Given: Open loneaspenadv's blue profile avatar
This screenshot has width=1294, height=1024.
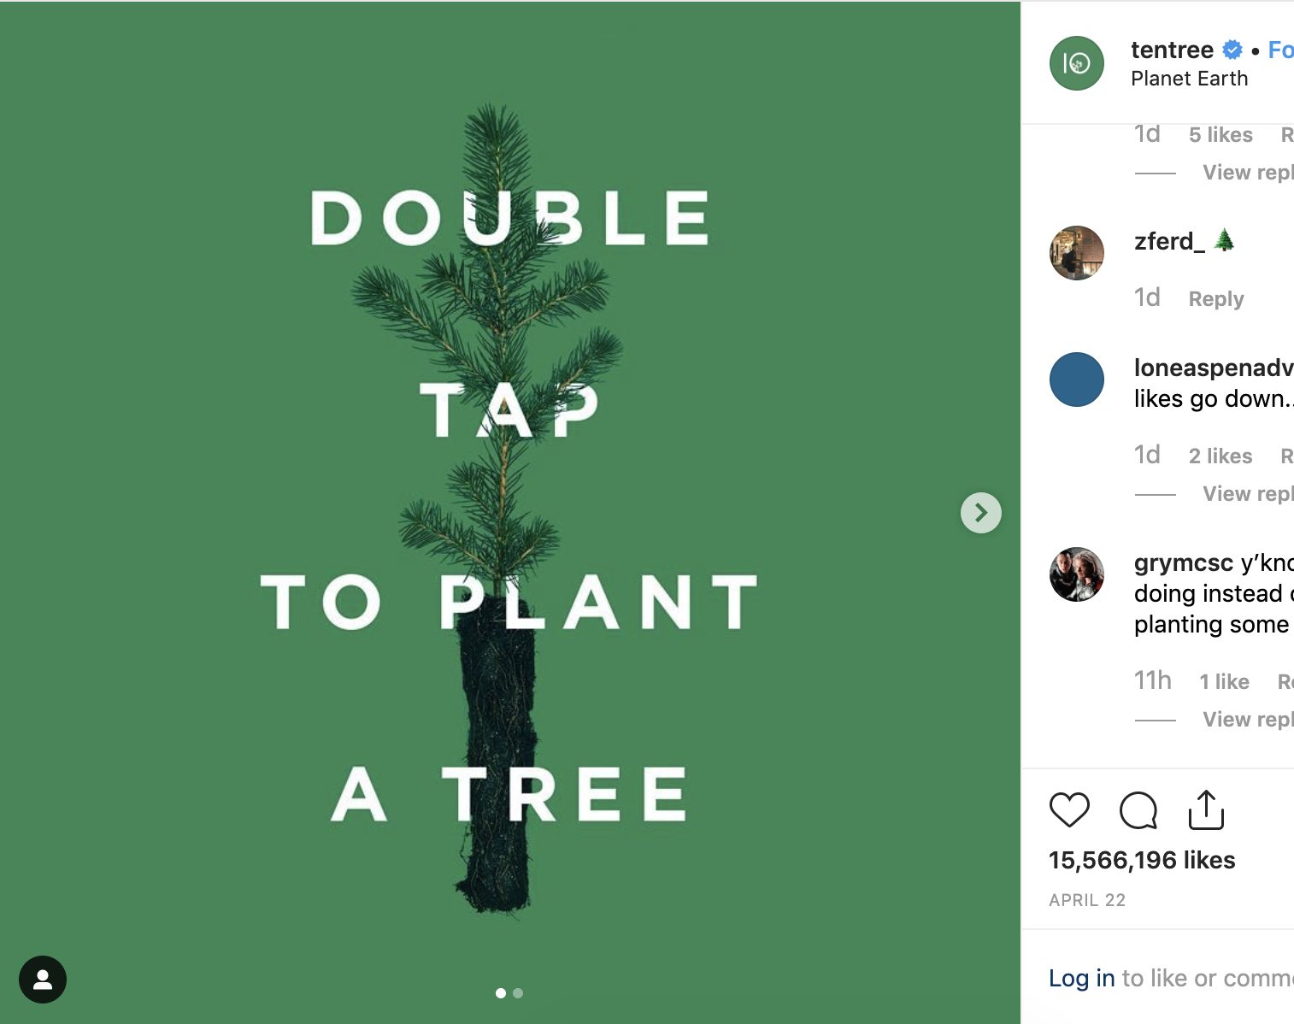Looking at the screenshot, I should click(x=1076, y=379).
